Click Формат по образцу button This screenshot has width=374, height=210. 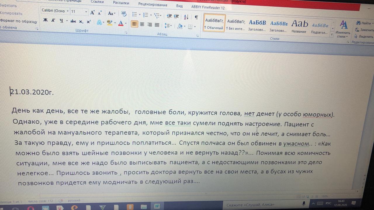point(18,21)
